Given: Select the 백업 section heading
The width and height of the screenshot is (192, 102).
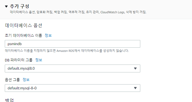Looking at the screenshot, I should click(9, 100).
